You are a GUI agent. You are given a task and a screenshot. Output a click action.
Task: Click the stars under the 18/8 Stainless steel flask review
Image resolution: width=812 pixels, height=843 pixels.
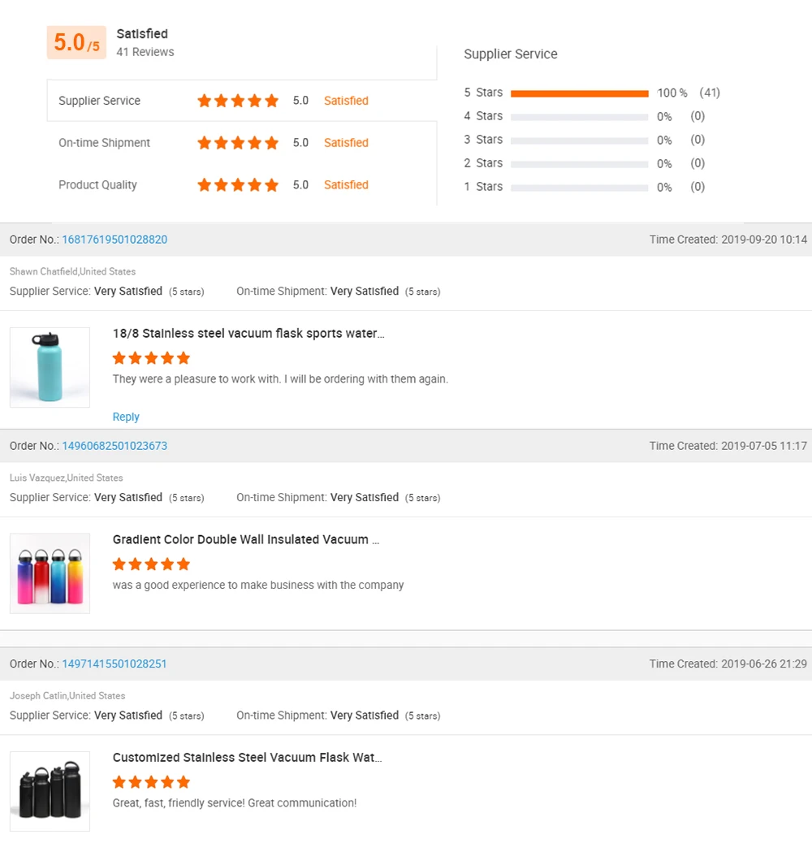tap(152, 358)
